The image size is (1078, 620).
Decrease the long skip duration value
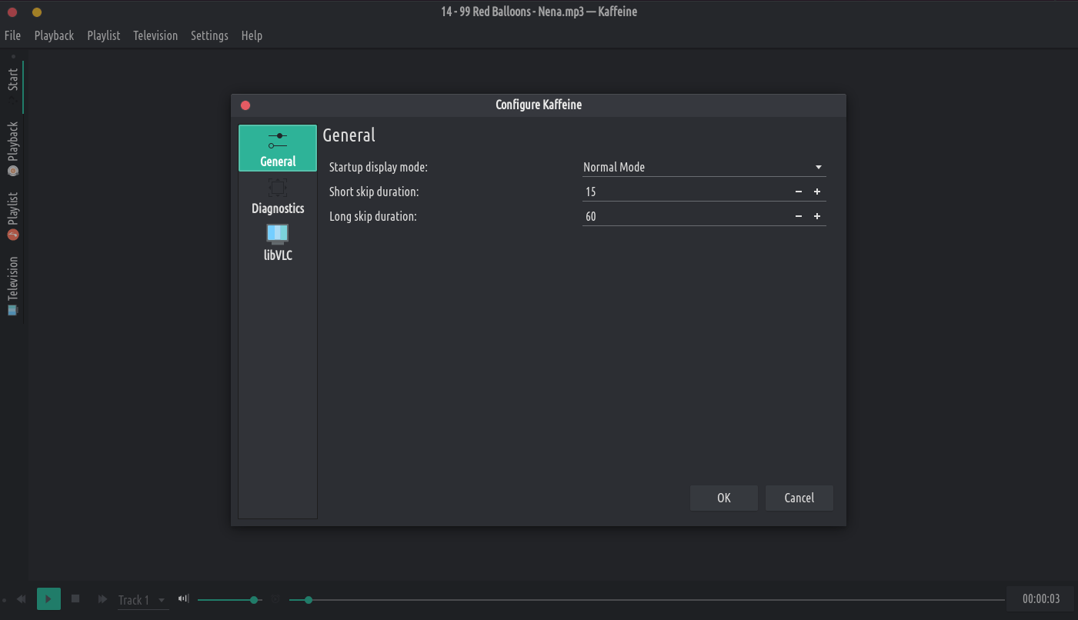[799, 216]
